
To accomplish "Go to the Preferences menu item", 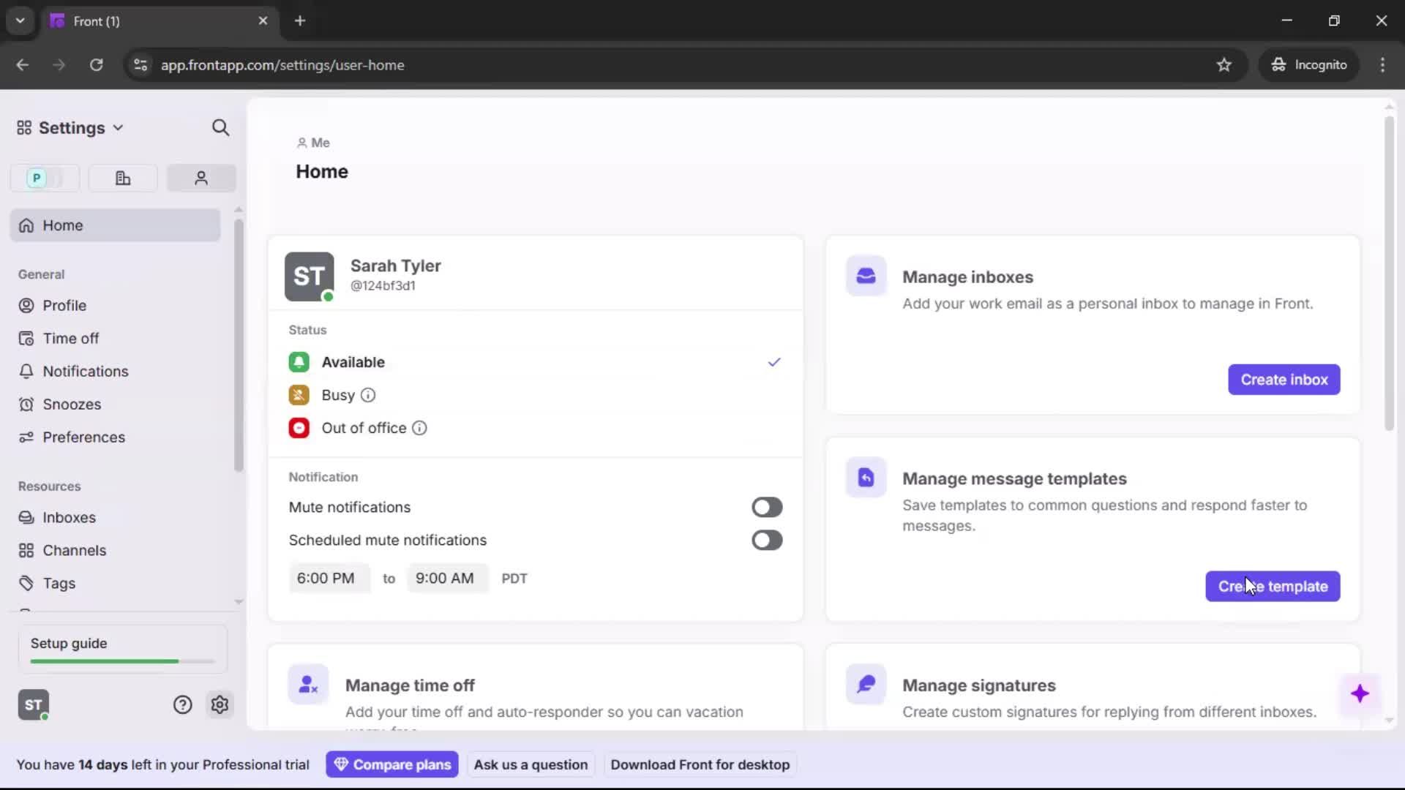I will (x=83, y=437).
